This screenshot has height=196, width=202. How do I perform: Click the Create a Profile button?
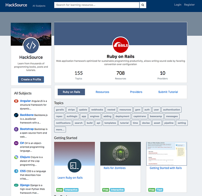[x=31, y=79]
